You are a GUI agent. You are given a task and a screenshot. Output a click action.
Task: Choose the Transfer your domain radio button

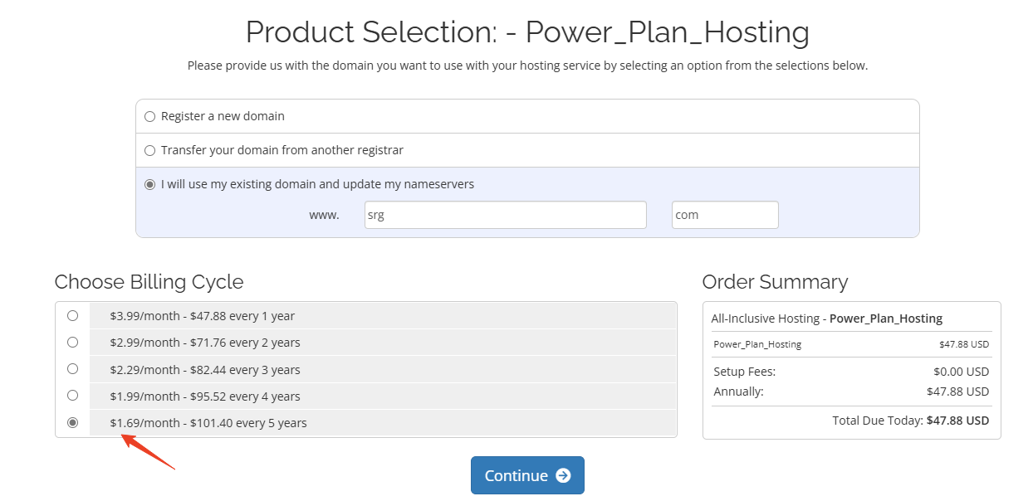click(x=150, y=151)
